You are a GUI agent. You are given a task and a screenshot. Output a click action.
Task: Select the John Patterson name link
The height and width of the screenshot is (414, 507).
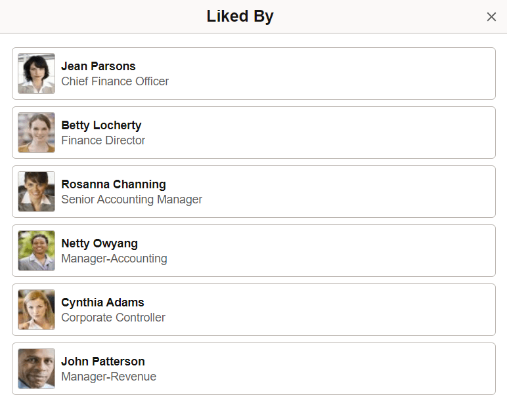point(103,362)
